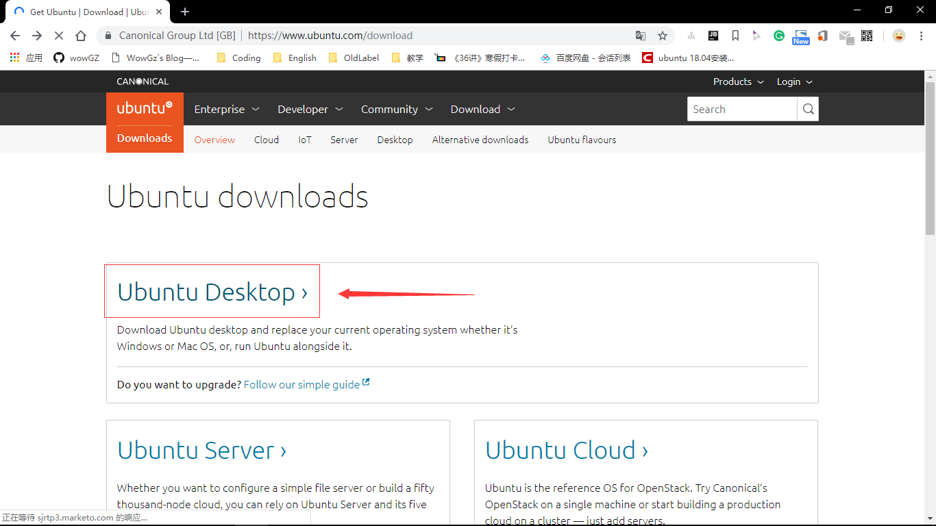Expand the Community menu
This screenshot has height=526, width=936.
coord(397,109)
